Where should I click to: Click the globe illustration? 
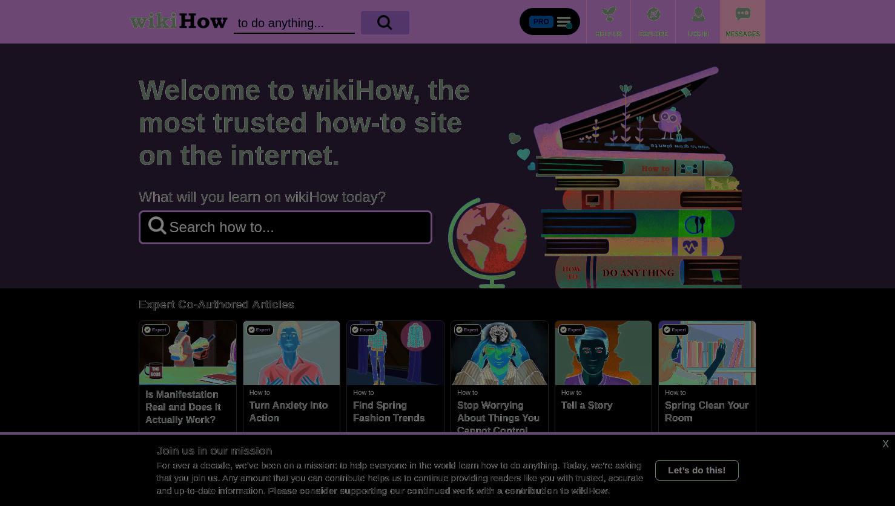coord(488,242)
